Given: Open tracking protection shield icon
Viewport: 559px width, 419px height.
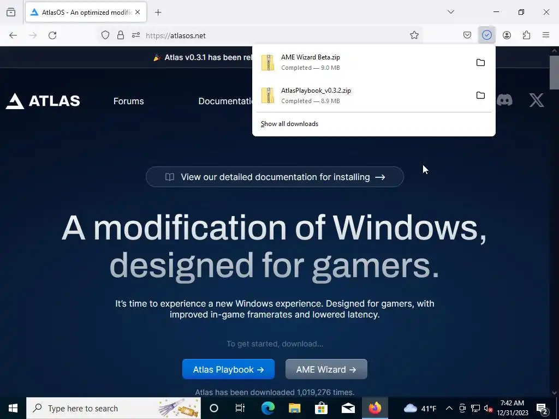Looking at the screenshot, I should (x=105, y=35).
